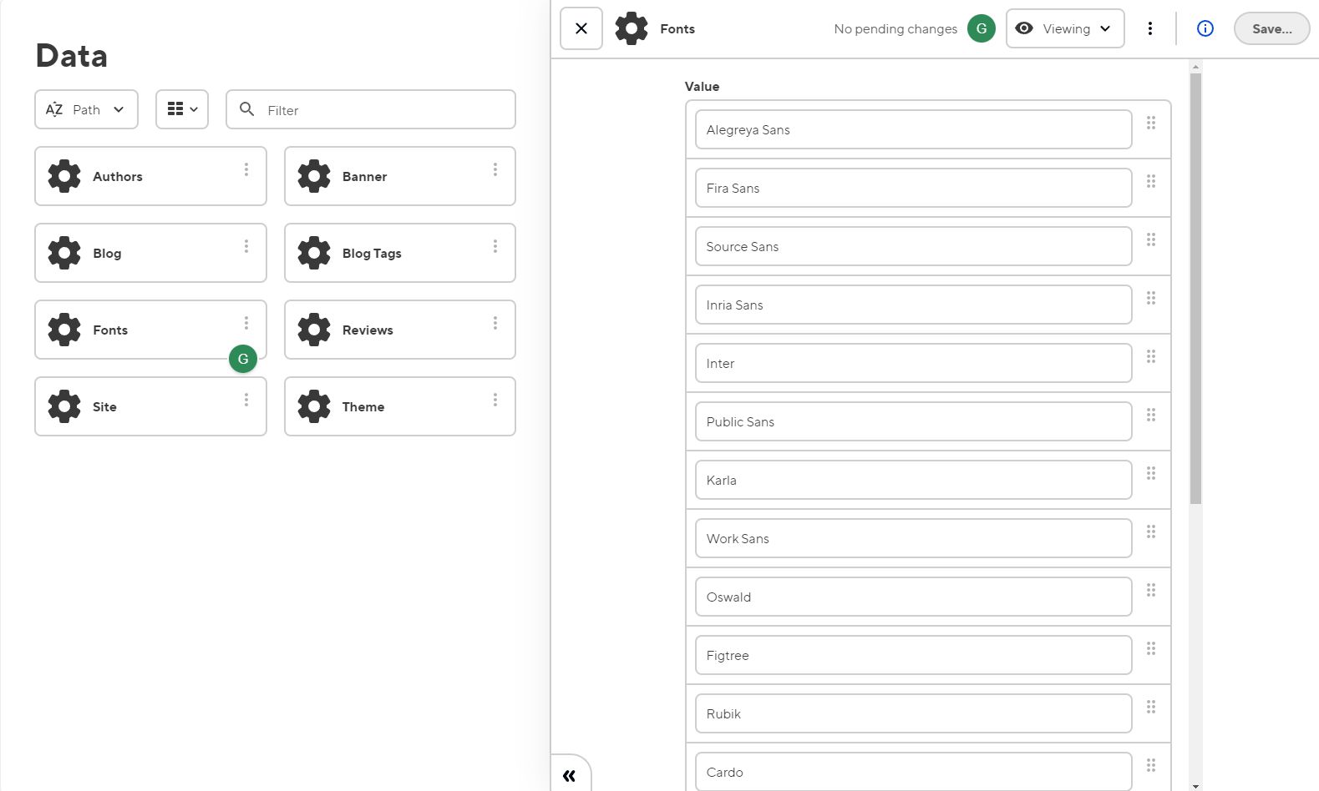Collapse sidebar with double chevron icon
The width and height of the screenshot is (1319, 791).
pos(570,775)
